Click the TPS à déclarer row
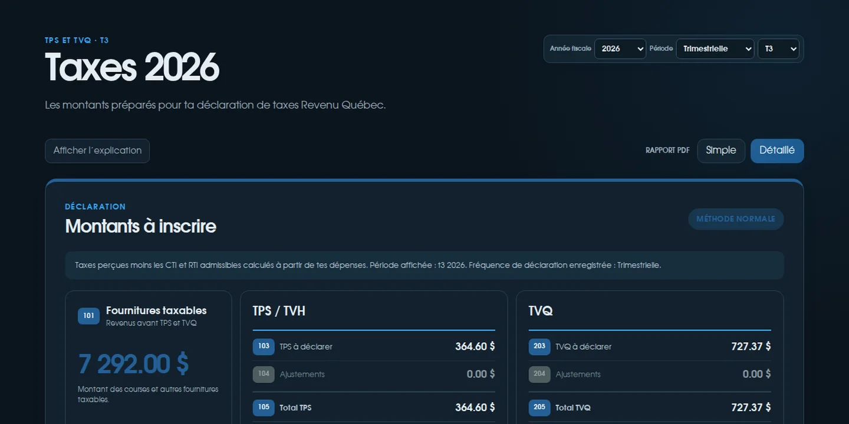849x424 pixels. 374,346
